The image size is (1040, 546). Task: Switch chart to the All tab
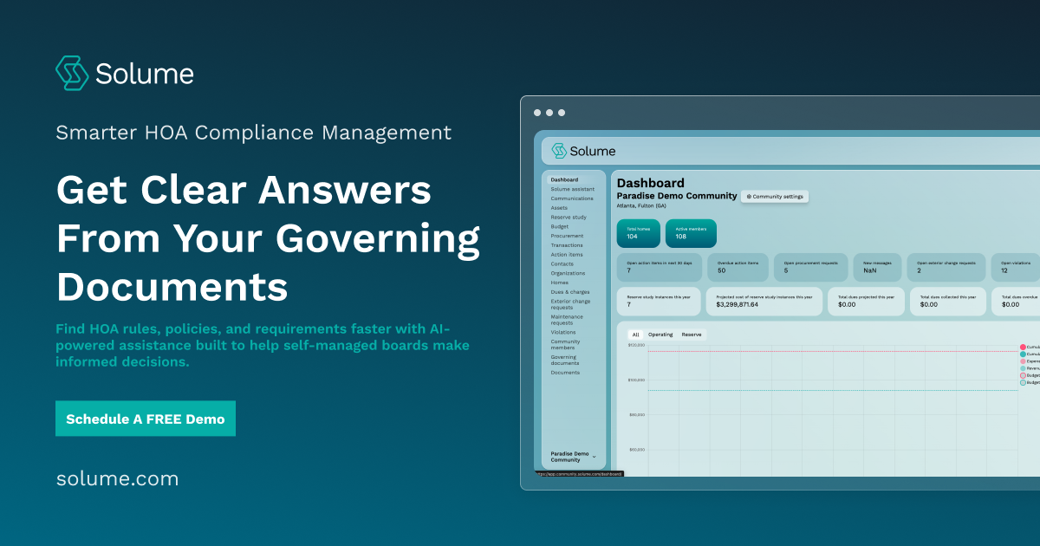[x=635, y=335]
